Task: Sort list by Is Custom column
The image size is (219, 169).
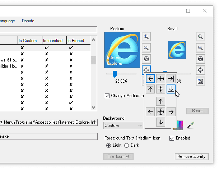Action: 30,41
